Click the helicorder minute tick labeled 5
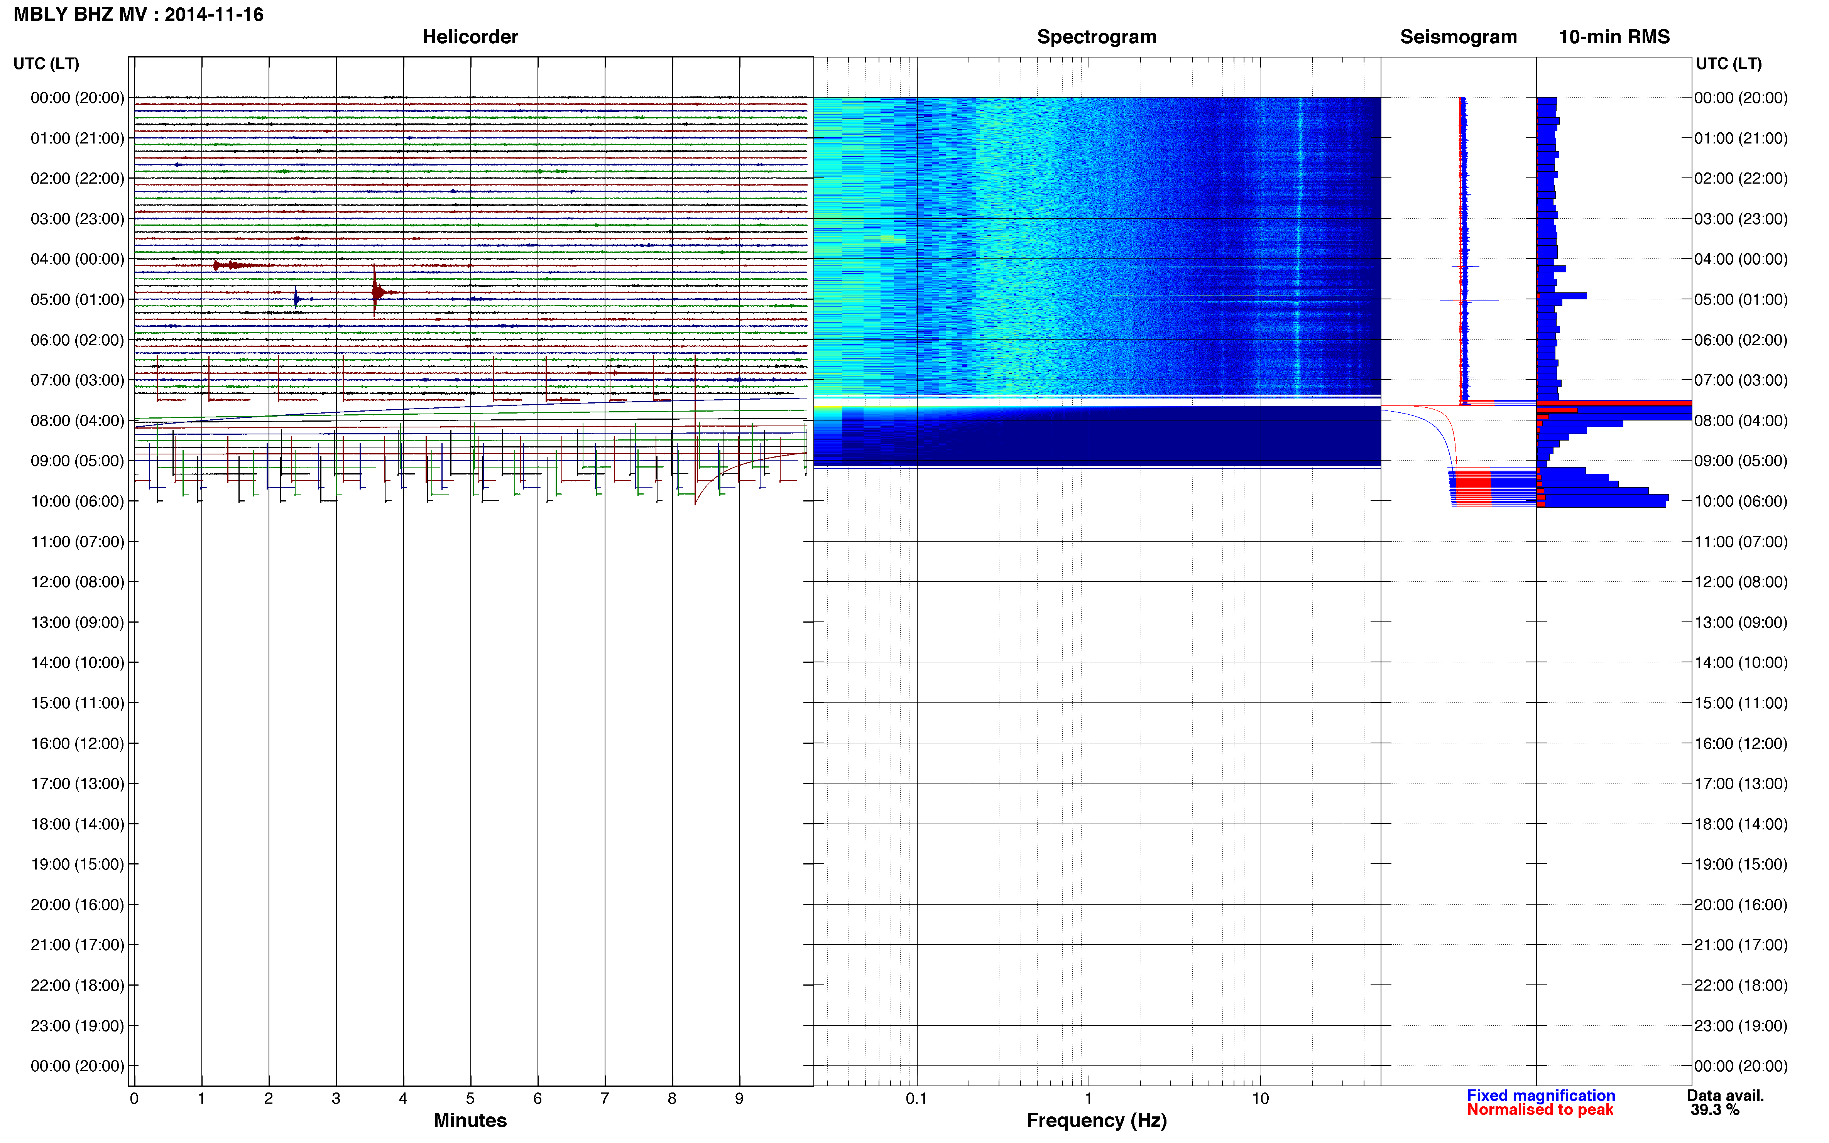 (470, 1098)
